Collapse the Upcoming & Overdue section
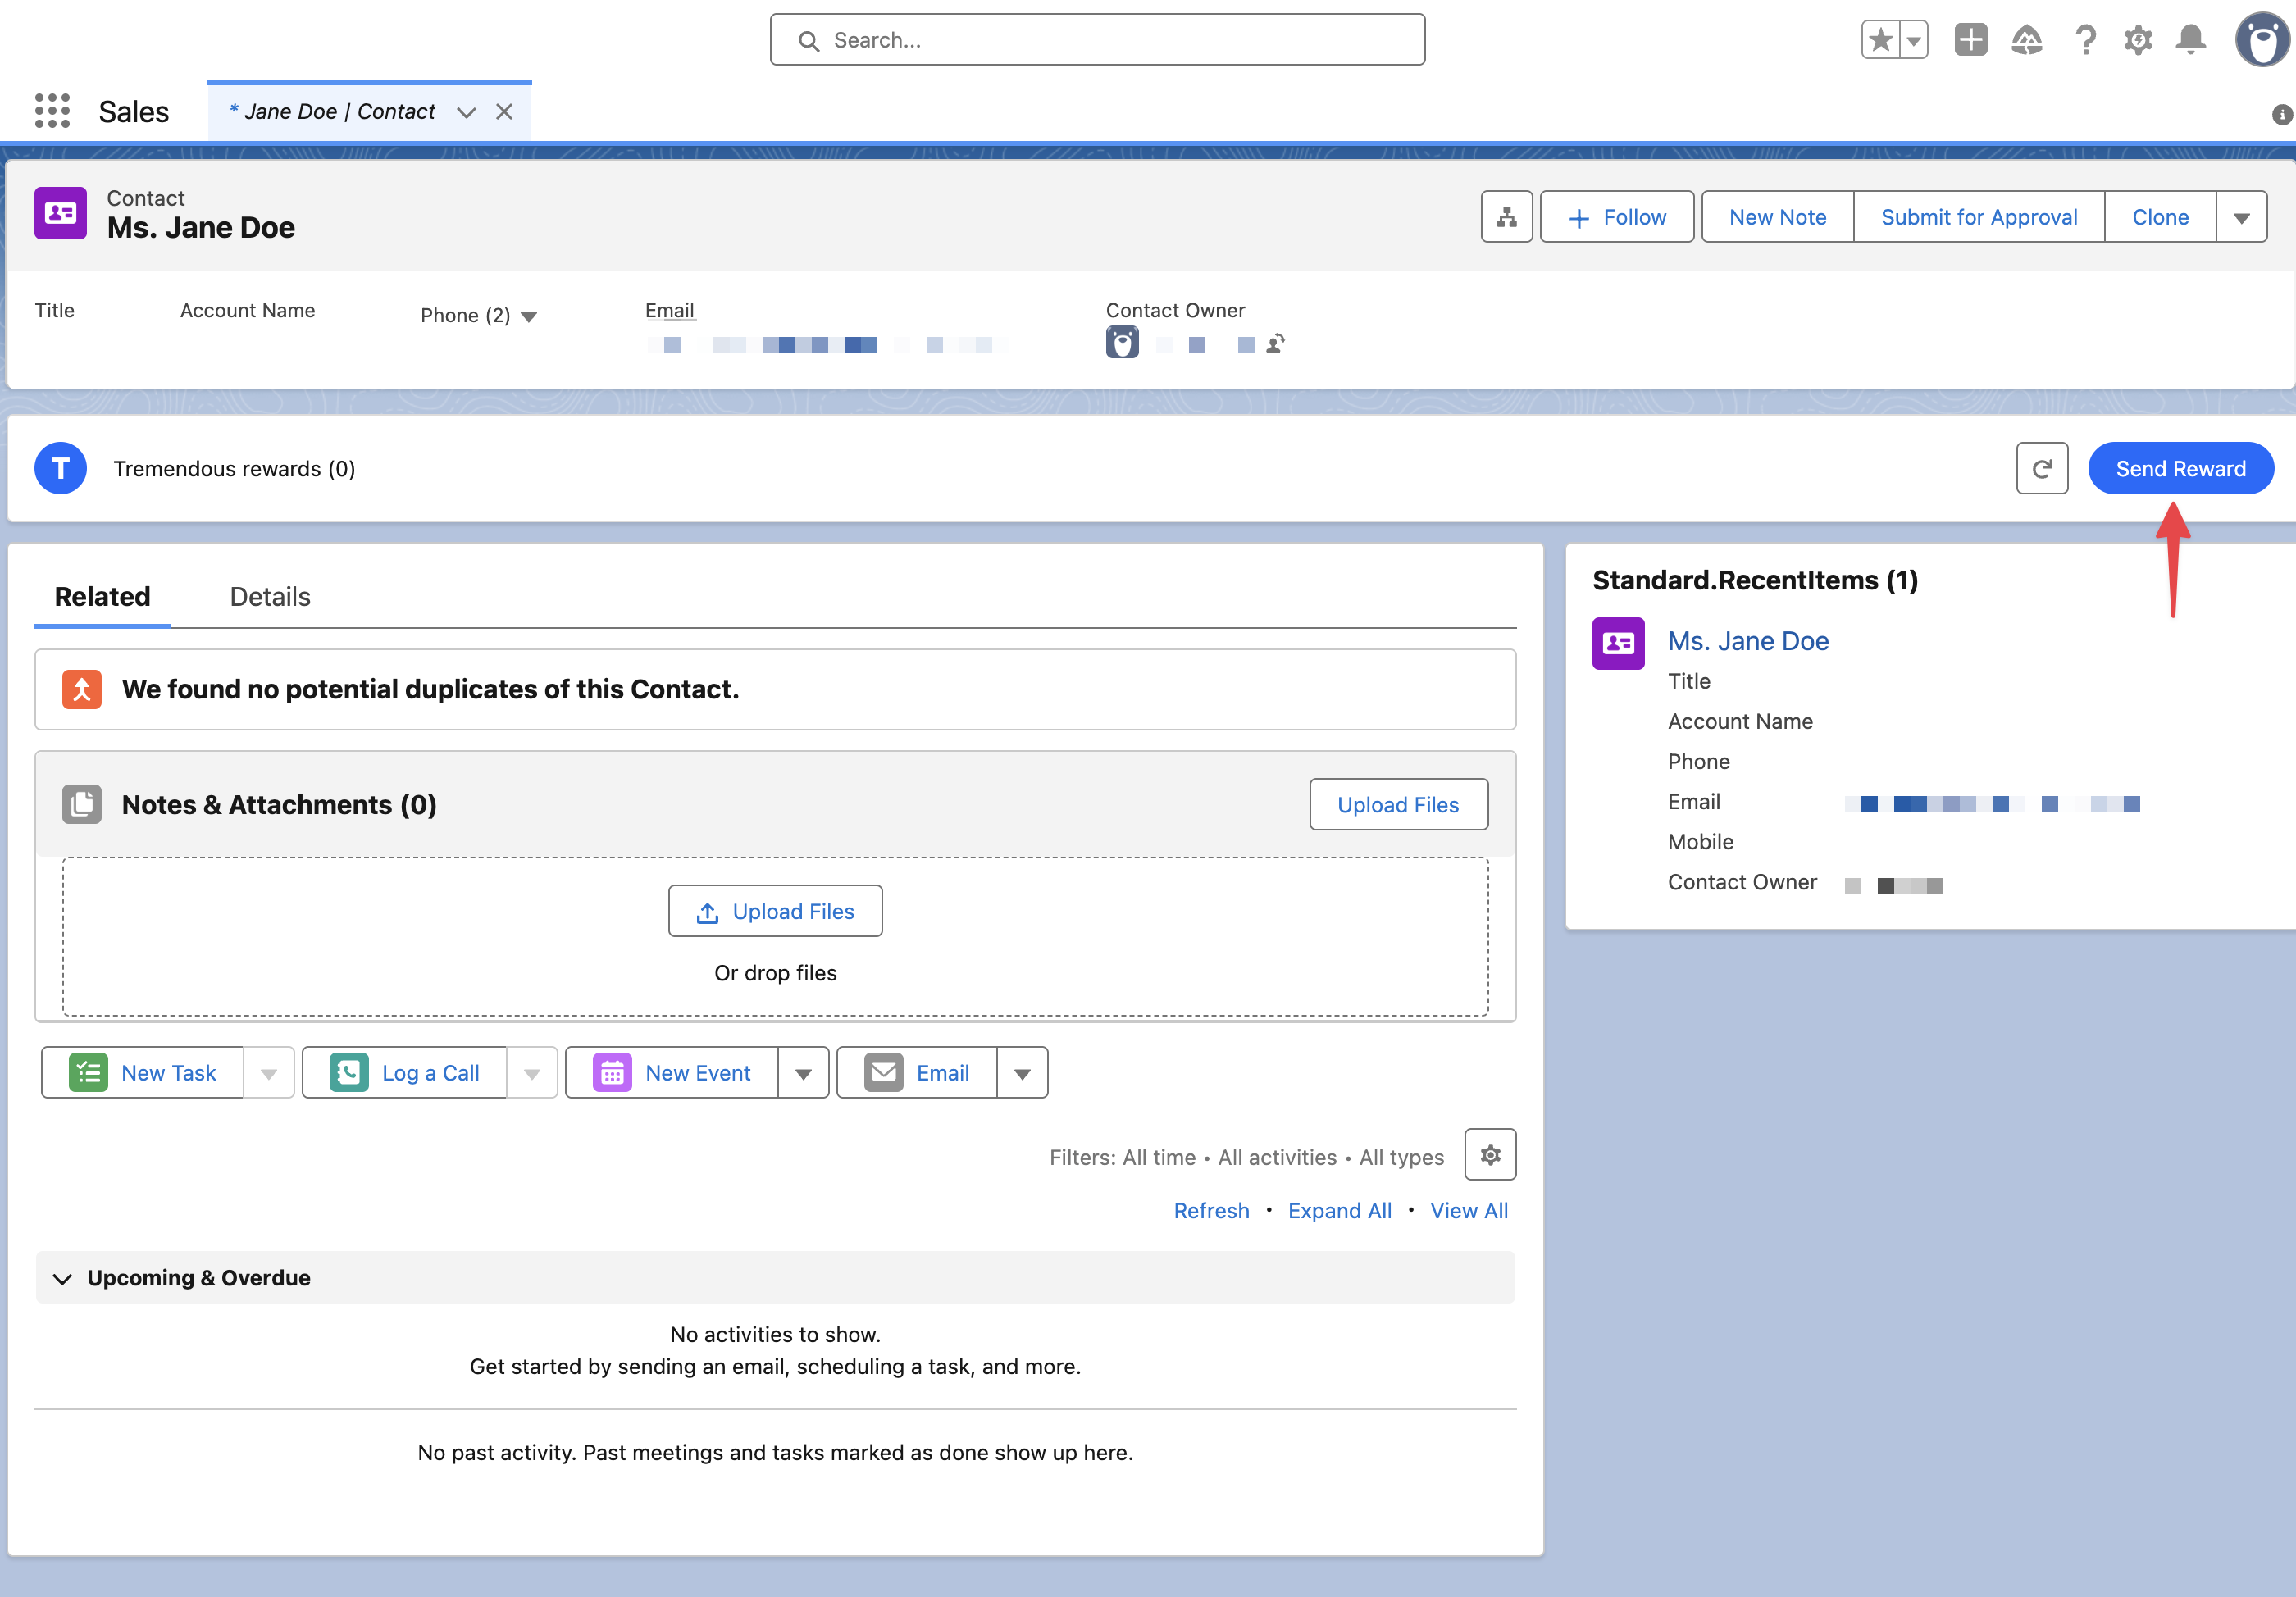This screenshot has height=1597, width=2296. coord(62,1278)
